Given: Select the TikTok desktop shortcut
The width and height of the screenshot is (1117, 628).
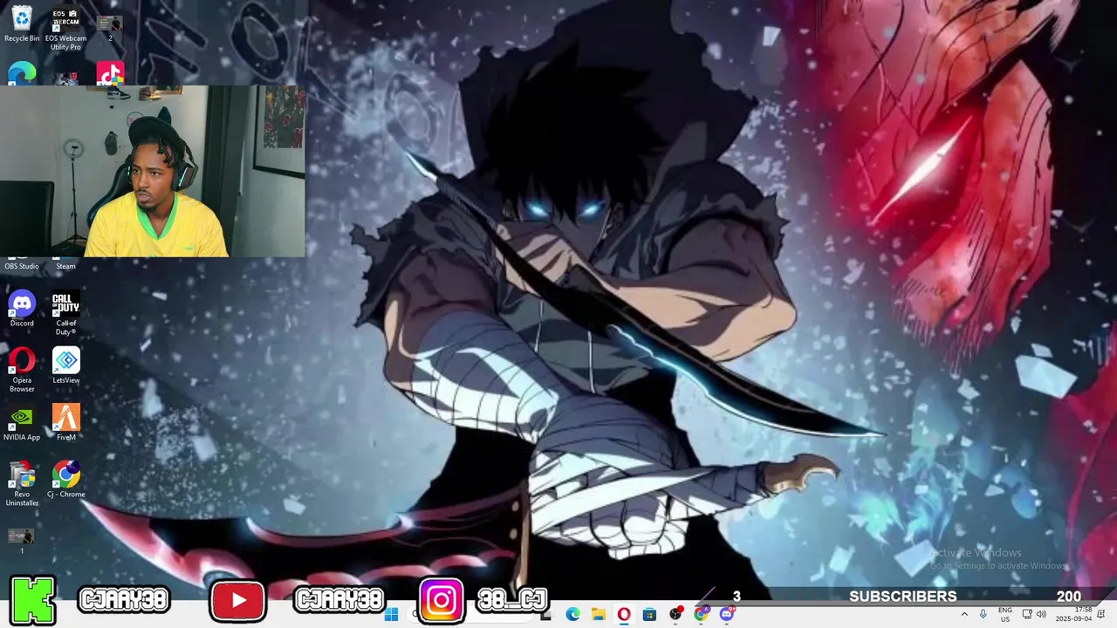Looking at the screenshot, I should pyautogui.click(x=110, y=73).
